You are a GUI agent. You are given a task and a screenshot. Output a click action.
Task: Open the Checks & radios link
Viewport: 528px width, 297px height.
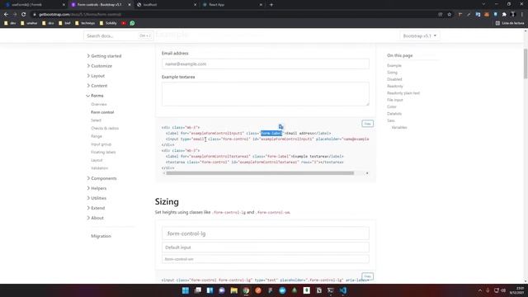[x=105, y=129]
